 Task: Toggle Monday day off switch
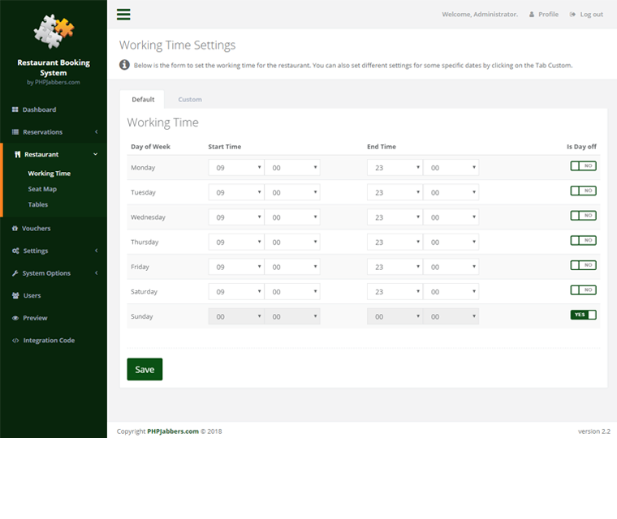click(x=583, y=166)
